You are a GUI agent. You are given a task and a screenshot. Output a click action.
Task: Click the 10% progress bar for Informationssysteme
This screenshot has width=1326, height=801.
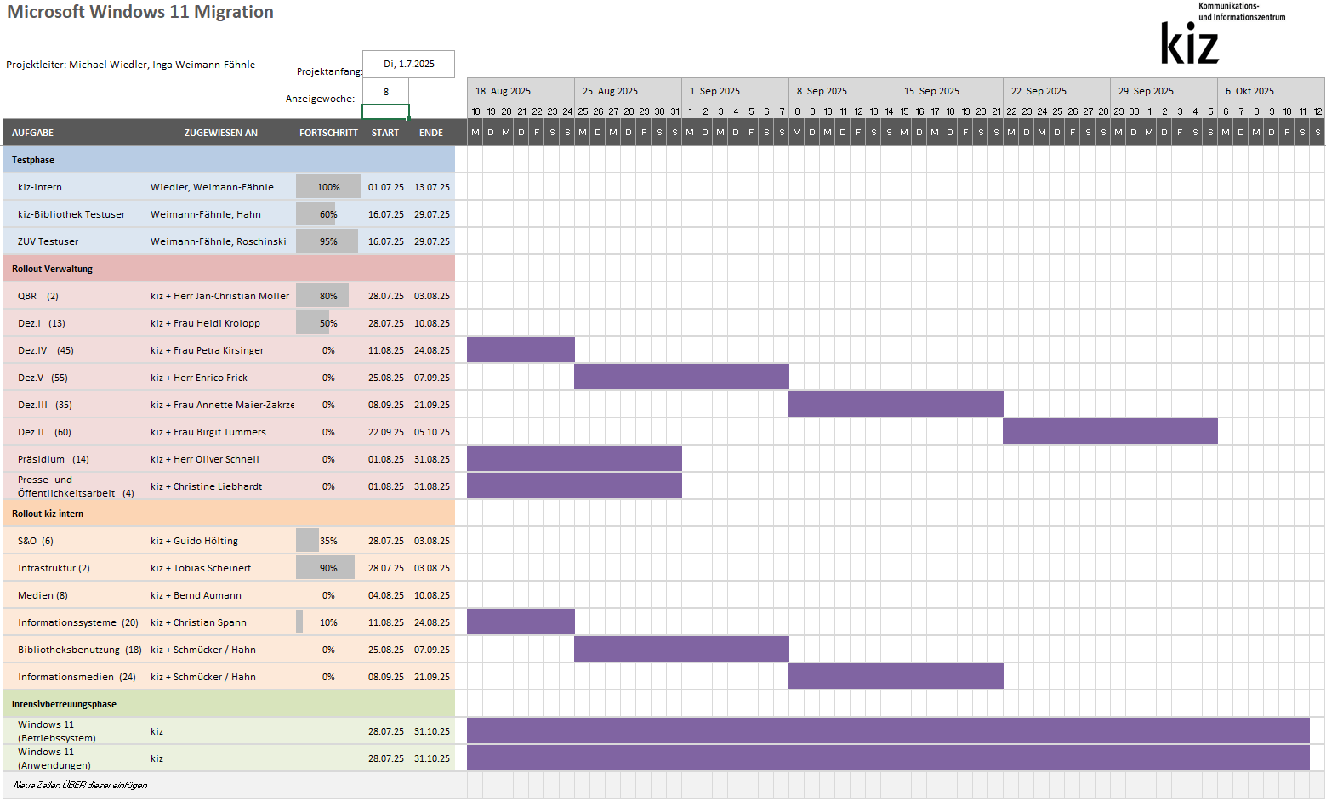299,622
